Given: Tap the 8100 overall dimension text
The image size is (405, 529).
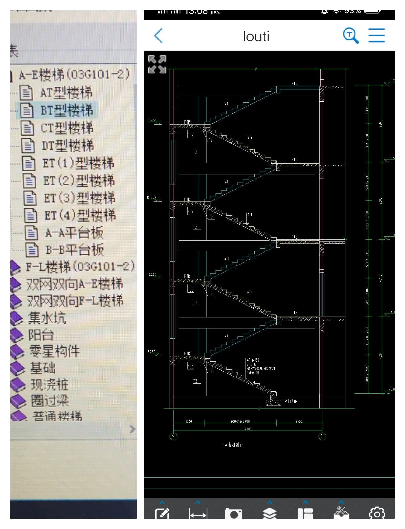Looking at the screenshot, I should point(247,429).
